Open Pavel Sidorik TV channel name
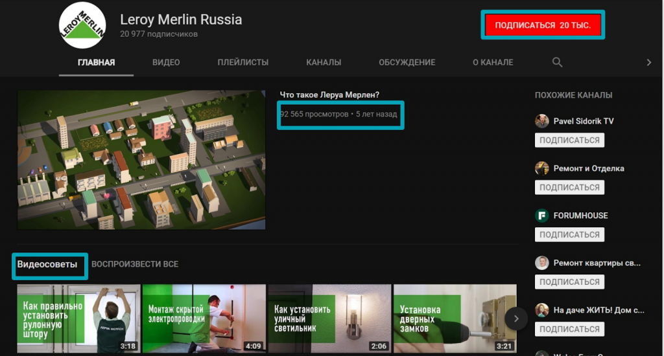664x356 pixels. [x=584, y=121]
